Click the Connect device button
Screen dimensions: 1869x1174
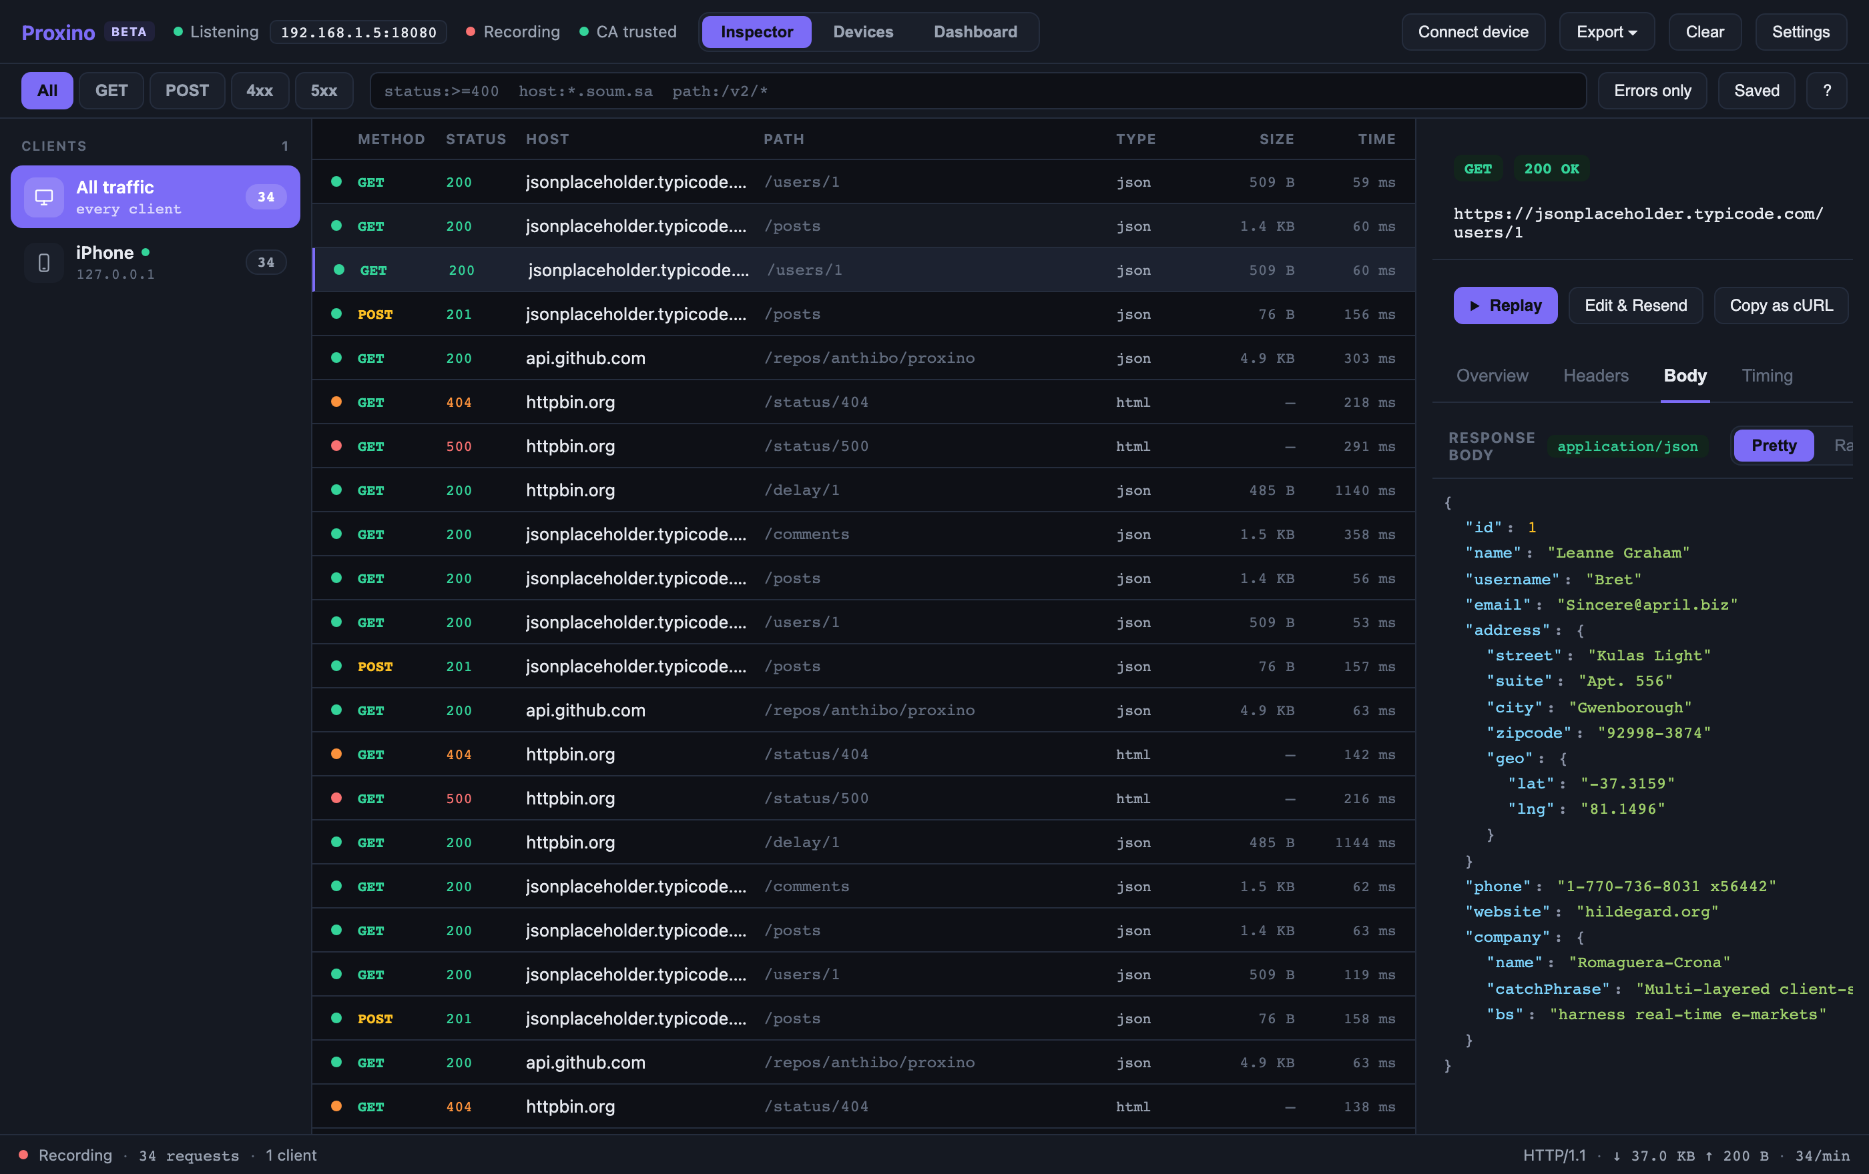(1473, 32)
